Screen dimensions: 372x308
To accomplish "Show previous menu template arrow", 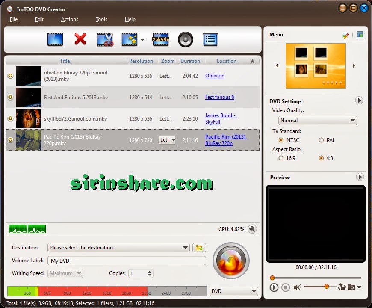I will [277, 65].
